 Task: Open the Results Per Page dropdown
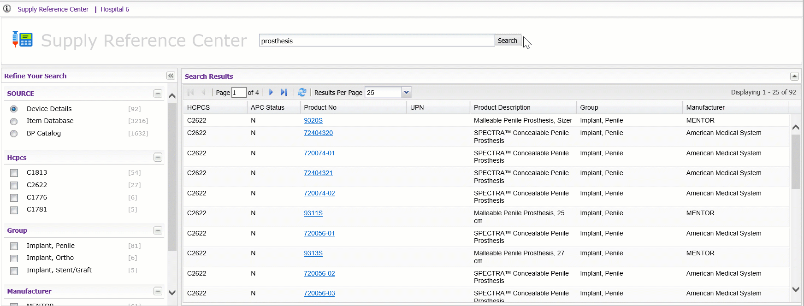(406, 92)
